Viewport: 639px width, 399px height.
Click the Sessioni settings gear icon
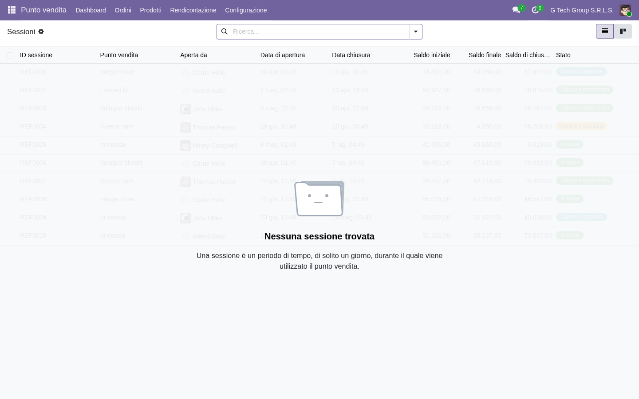click(x=41, y=31)
